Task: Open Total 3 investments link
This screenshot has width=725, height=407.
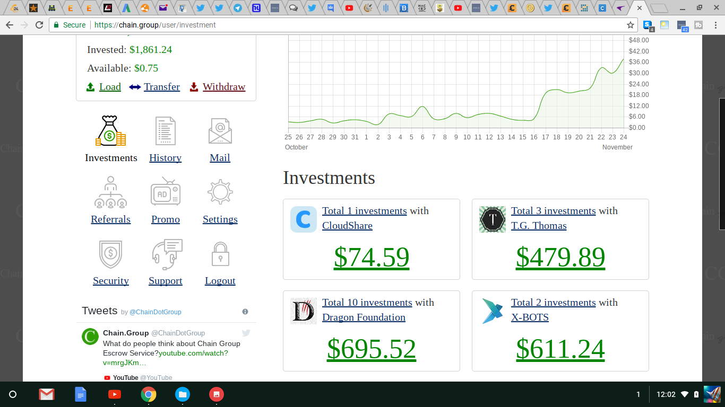Action: tap(554, 211)
